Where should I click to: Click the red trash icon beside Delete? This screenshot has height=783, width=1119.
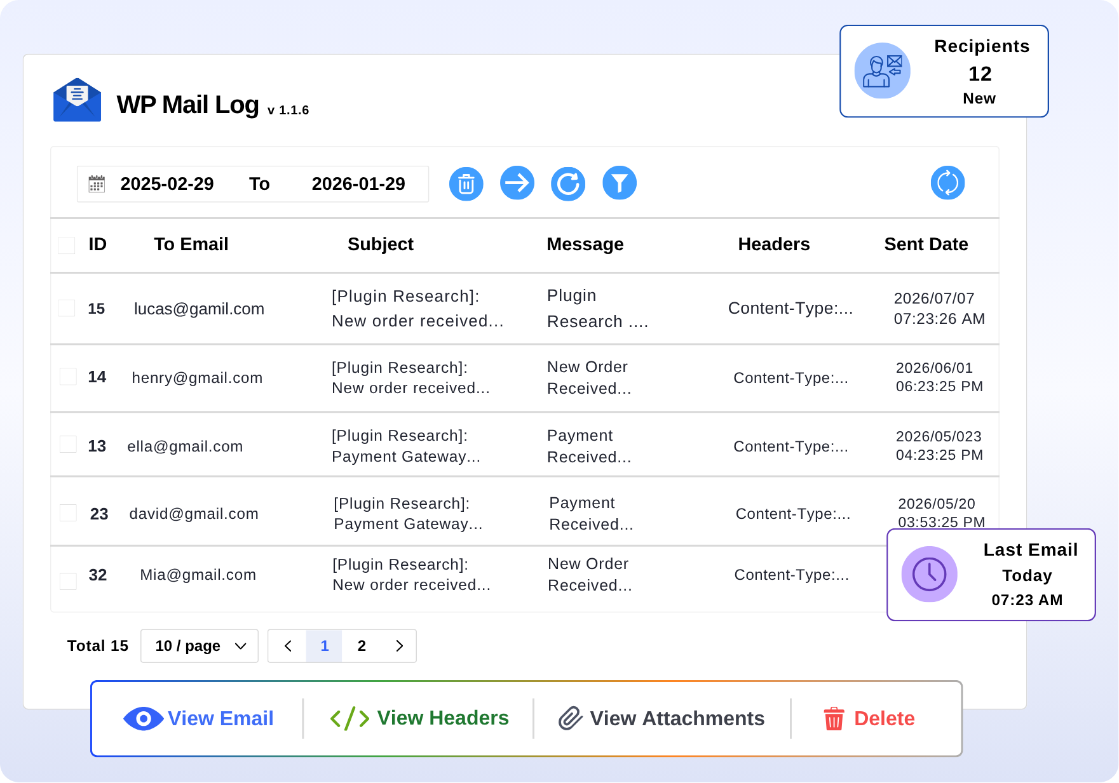coord(834,719)
